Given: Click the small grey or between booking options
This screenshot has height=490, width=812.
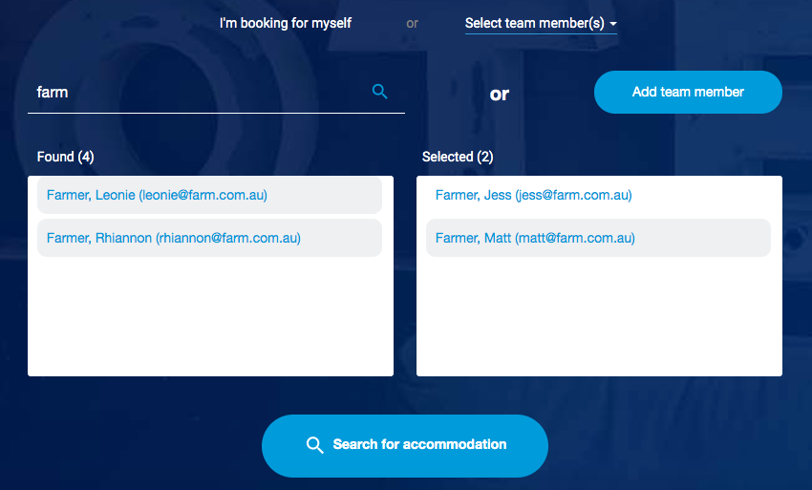Looking at the screenshot, I should tap(412, 23).
